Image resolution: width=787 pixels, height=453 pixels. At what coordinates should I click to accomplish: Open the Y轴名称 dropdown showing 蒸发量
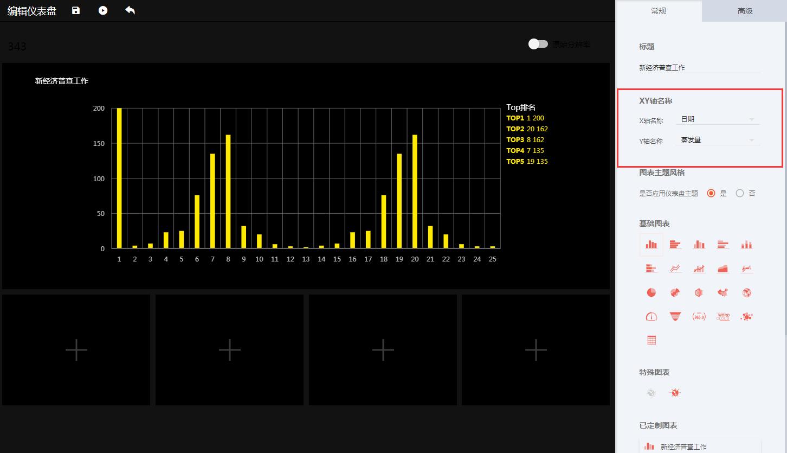tap(718, 140)
